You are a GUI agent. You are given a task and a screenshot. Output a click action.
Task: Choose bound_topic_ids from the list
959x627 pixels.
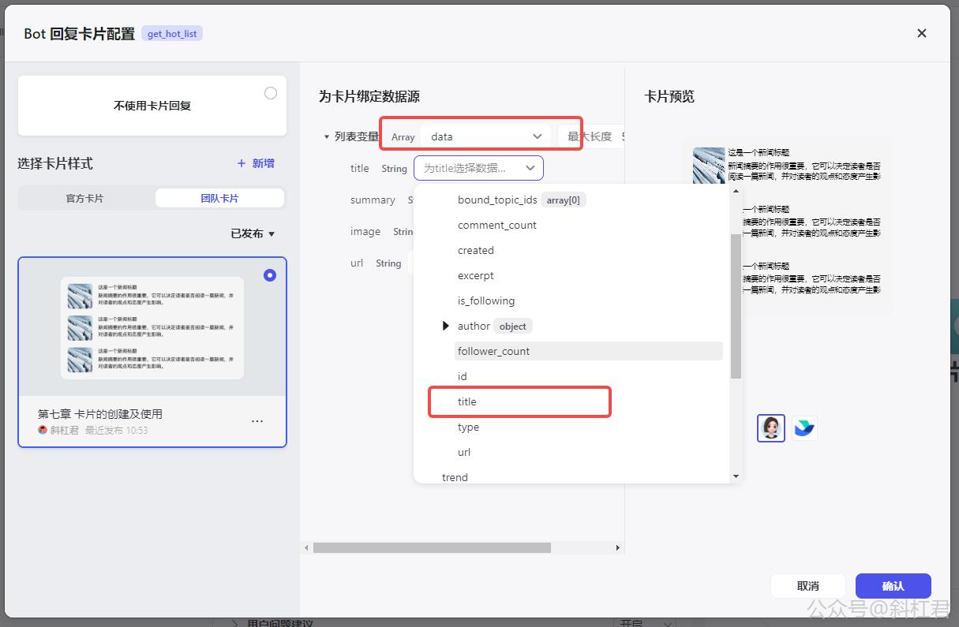497,200
